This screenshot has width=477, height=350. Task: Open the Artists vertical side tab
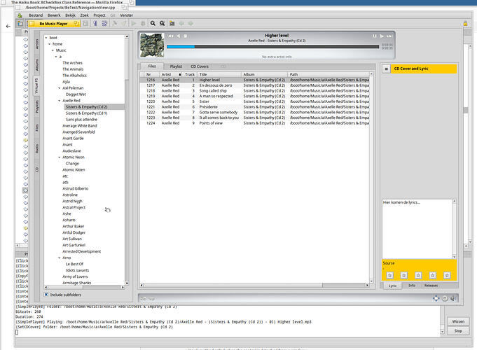[x=37, y=44]
